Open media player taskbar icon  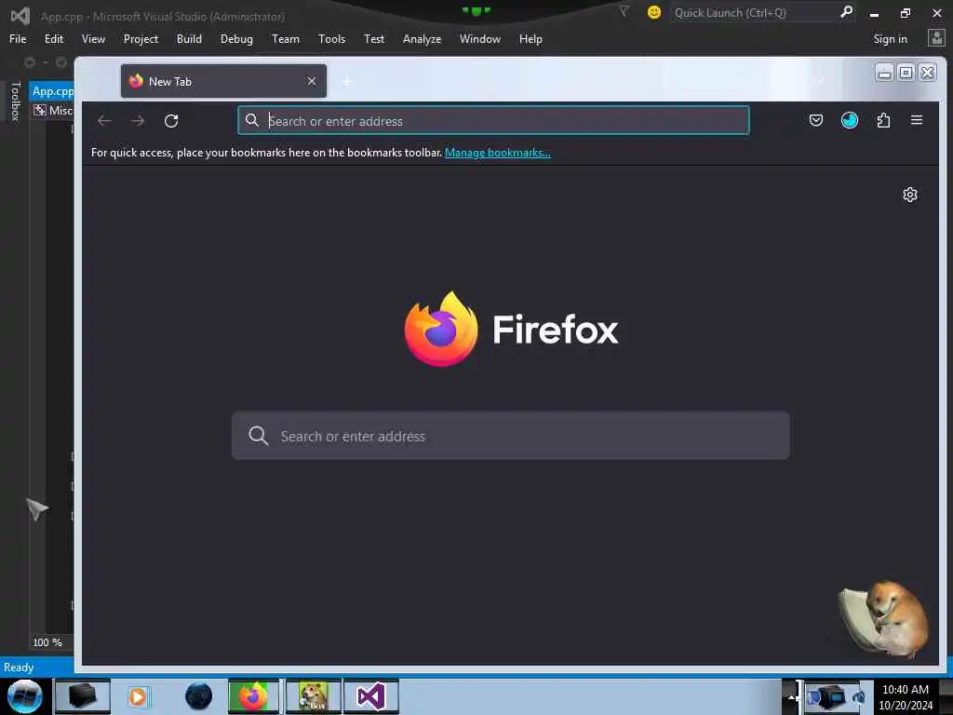pos(139,696)
